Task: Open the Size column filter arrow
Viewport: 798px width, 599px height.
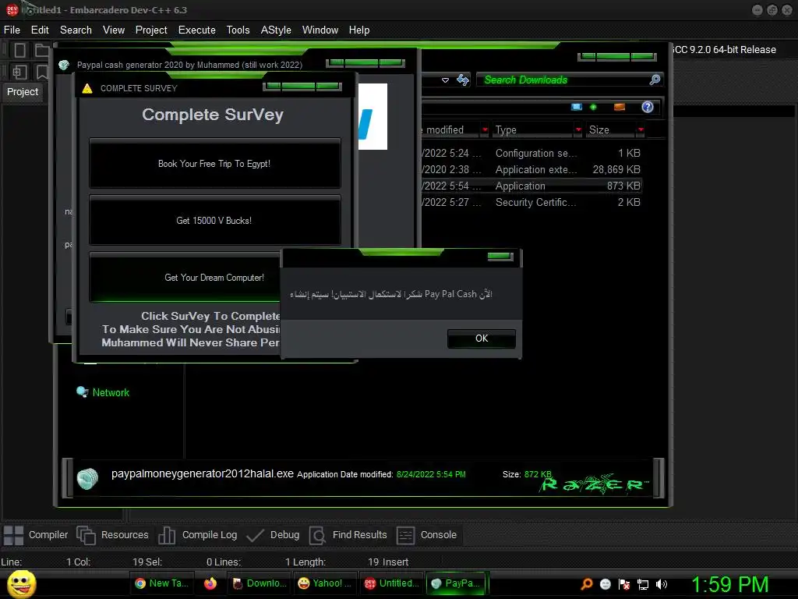Action: [641, 130]
